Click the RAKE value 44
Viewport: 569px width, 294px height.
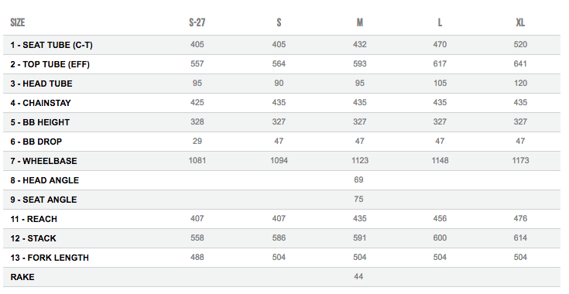(x=358, y=276)
